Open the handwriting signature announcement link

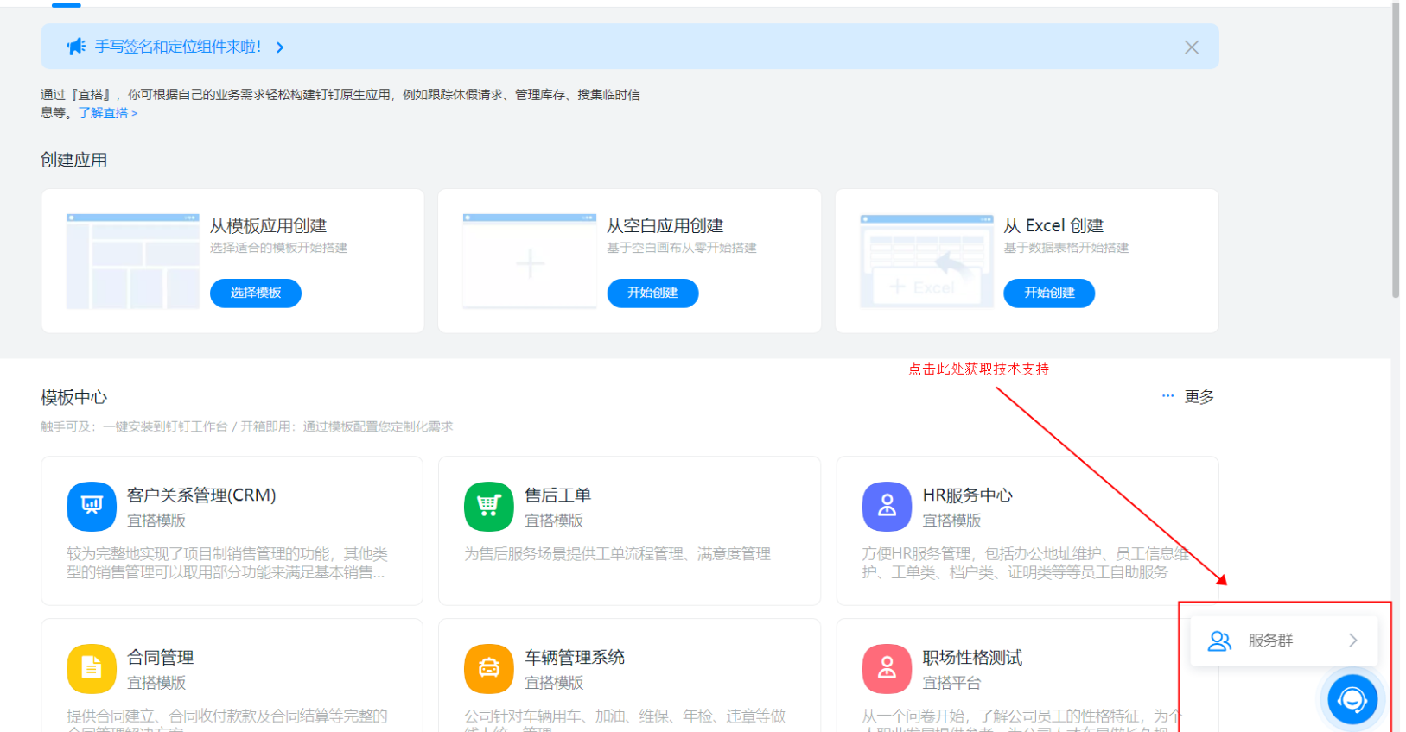click(178, 47)
